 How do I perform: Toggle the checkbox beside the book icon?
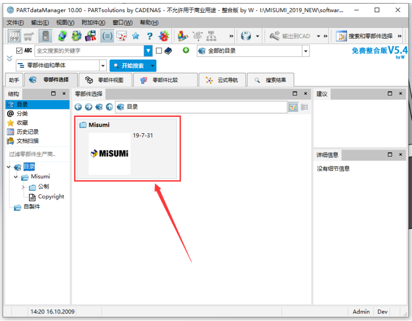pyautogui.click(x=159, y=51)
